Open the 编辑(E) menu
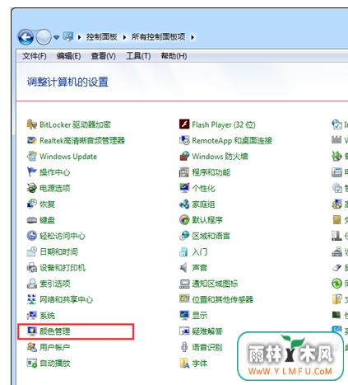348x385 pixels. pyautogui.click(x=68, y=56)
